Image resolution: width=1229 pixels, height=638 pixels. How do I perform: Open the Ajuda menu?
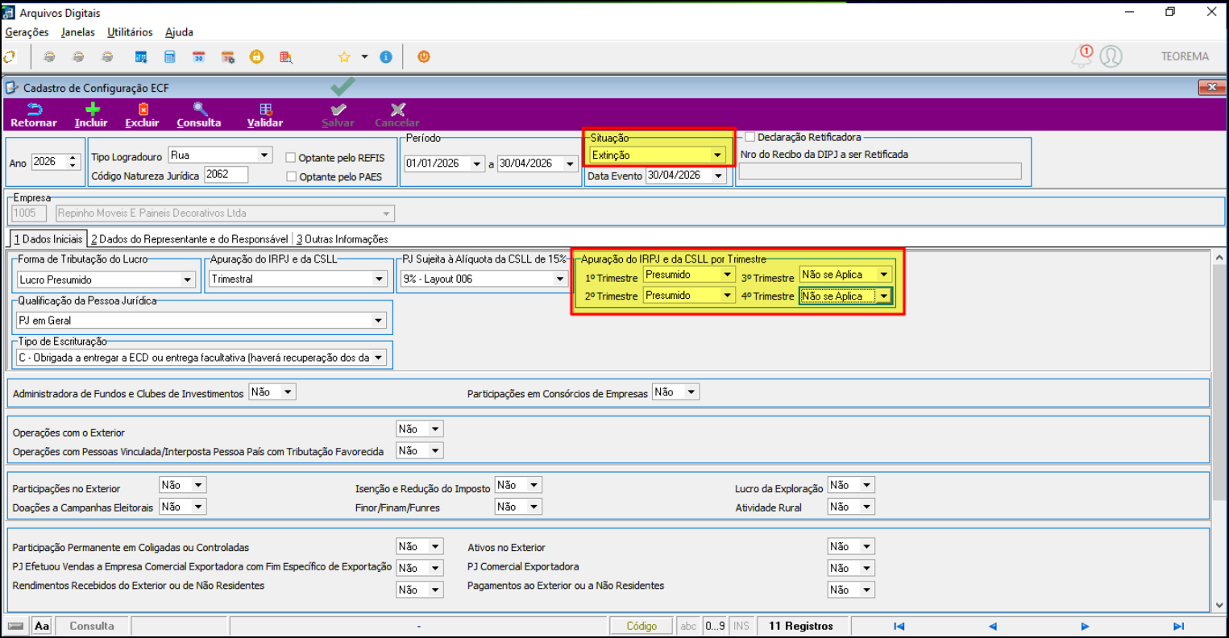click(179, 32)
